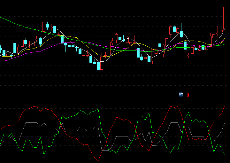Open the blue 财 financial report marker

click(181, 95)
